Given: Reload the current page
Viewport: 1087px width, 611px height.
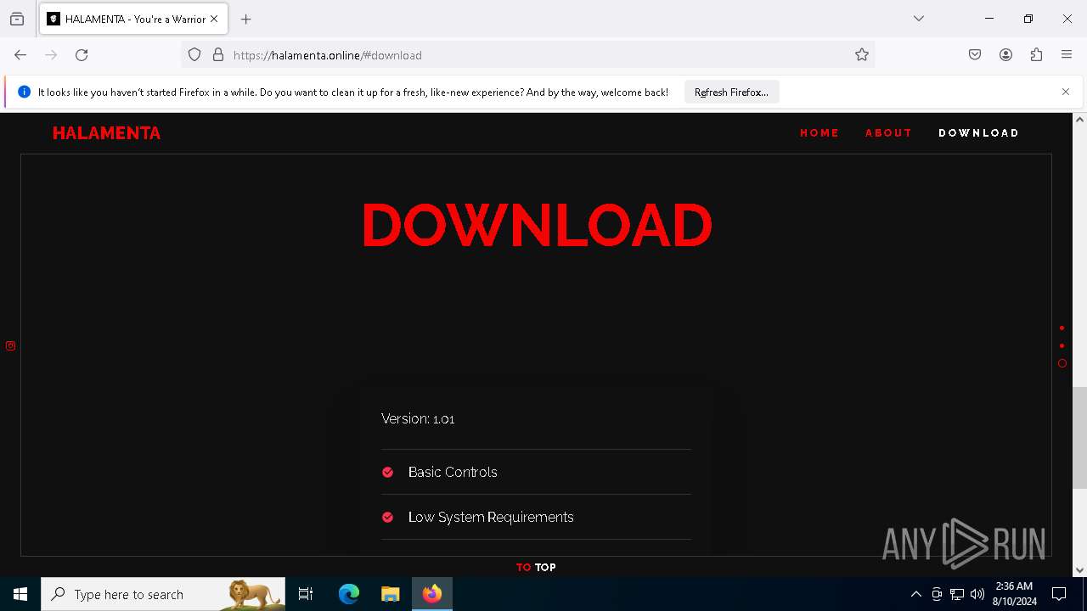Looking at the screenshot, I should [82, 55].
